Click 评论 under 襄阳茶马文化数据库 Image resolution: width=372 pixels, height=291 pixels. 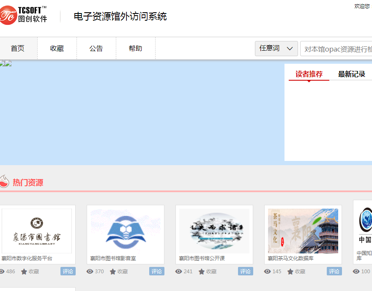334,271
